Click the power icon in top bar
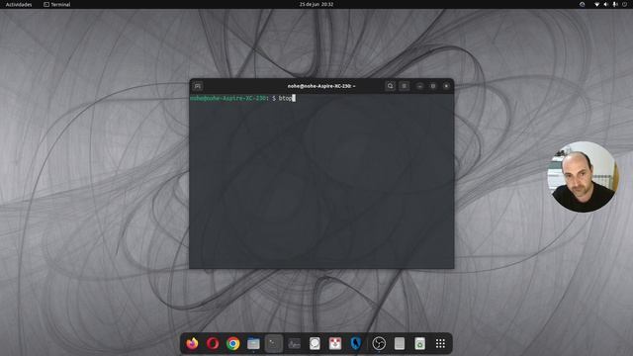Image resolution: width=633 pixels, height=356 pixels. (x=624, y=4)
